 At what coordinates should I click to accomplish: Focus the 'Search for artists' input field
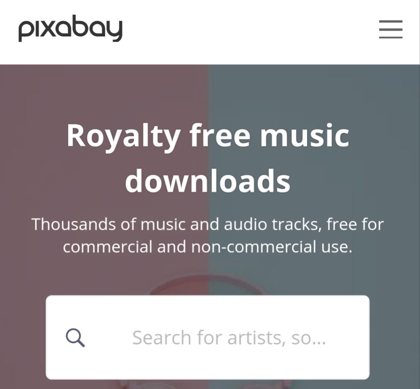[x=208, y=337]
